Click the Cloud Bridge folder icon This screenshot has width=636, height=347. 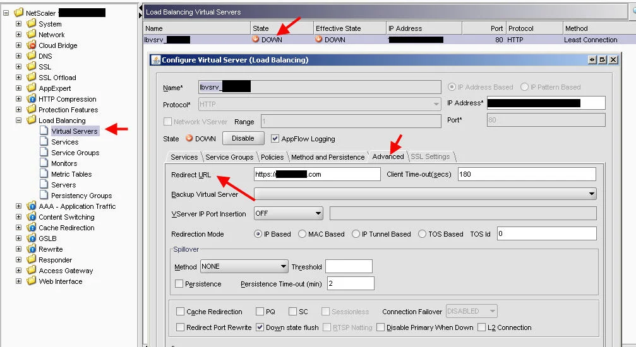tap(31, 45)
